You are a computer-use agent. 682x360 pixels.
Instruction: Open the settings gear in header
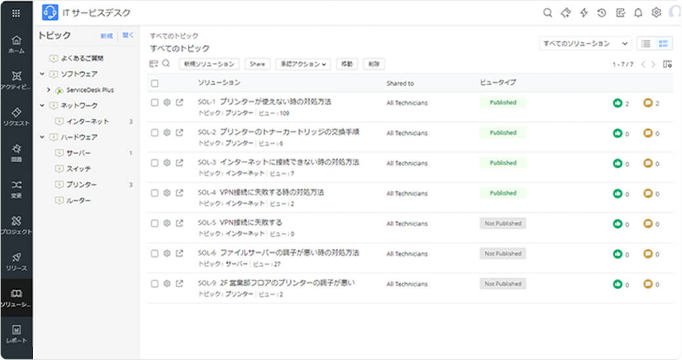(656, 13)
